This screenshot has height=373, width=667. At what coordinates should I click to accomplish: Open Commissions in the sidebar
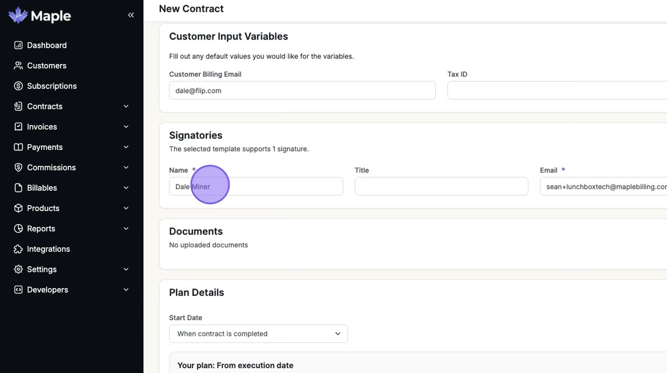click(51, 167)
